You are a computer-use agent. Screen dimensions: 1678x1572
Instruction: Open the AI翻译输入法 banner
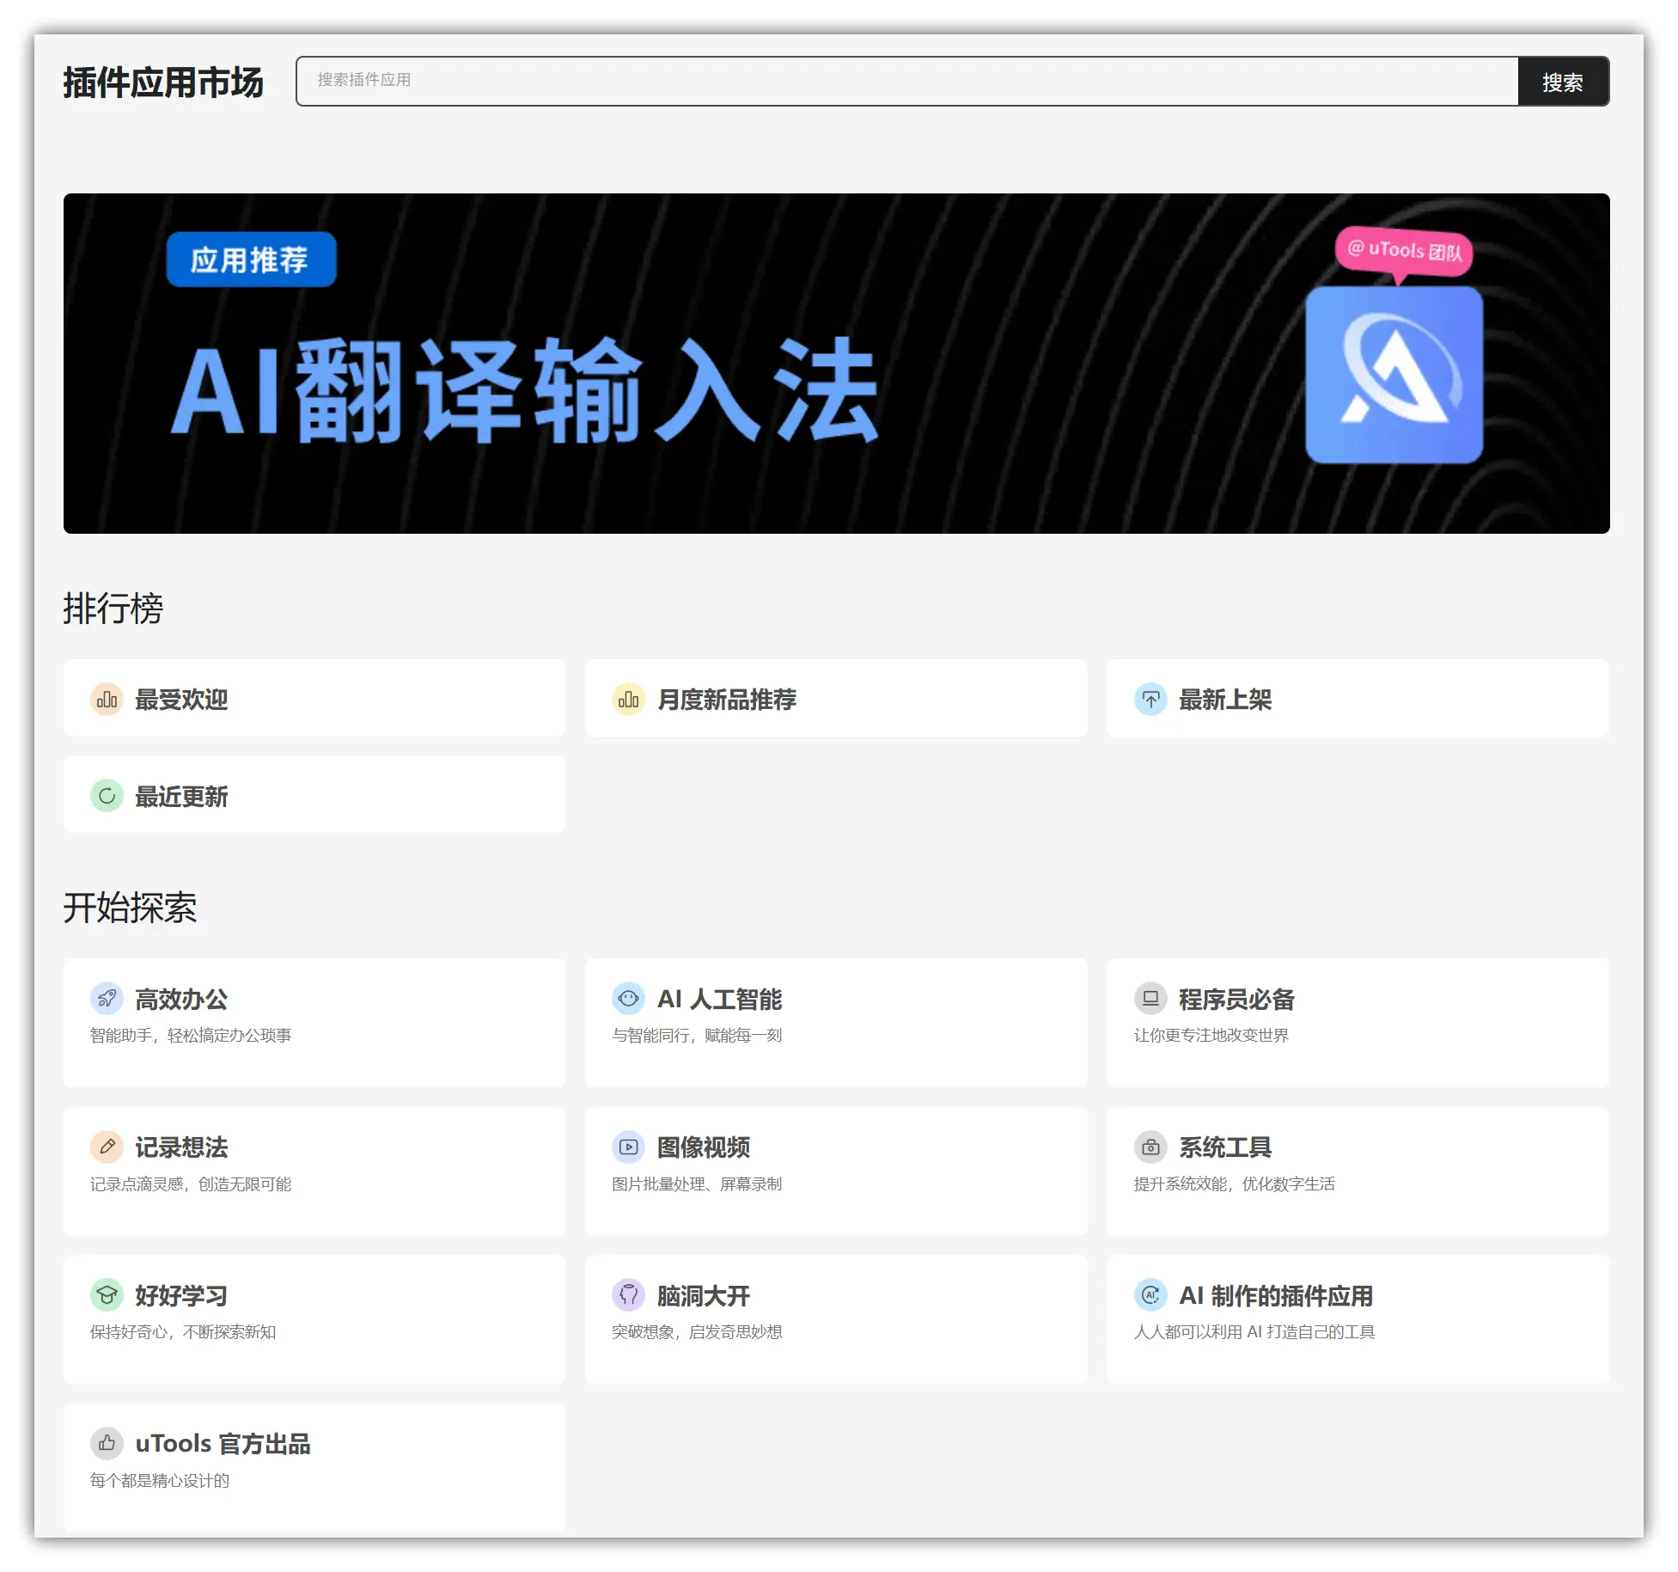(836, 364)
